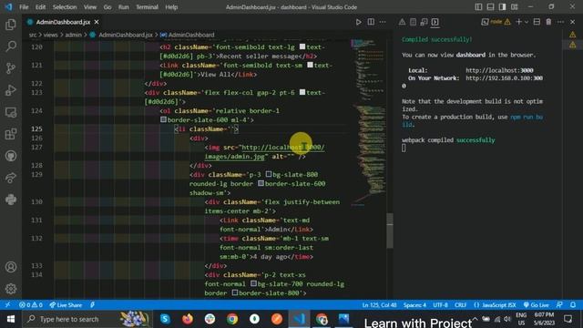Open the Explorer view in activity bar
Screen dimensions: 583x328
11,25
